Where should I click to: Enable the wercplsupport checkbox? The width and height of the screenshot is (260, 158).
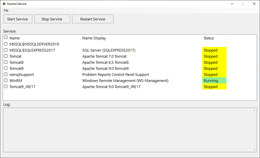point(6,74)
